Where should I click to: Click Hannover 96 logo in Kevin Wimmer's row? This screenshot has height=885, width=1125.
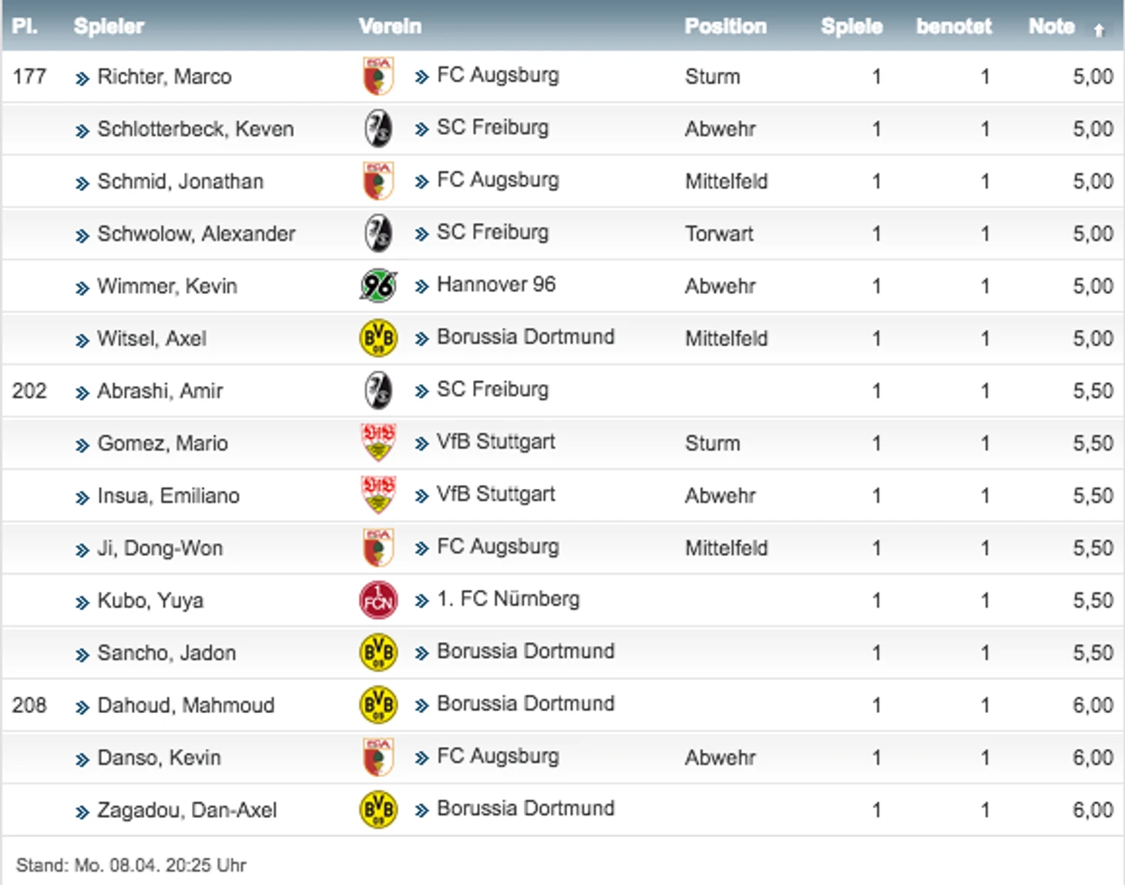coord(378,285)
